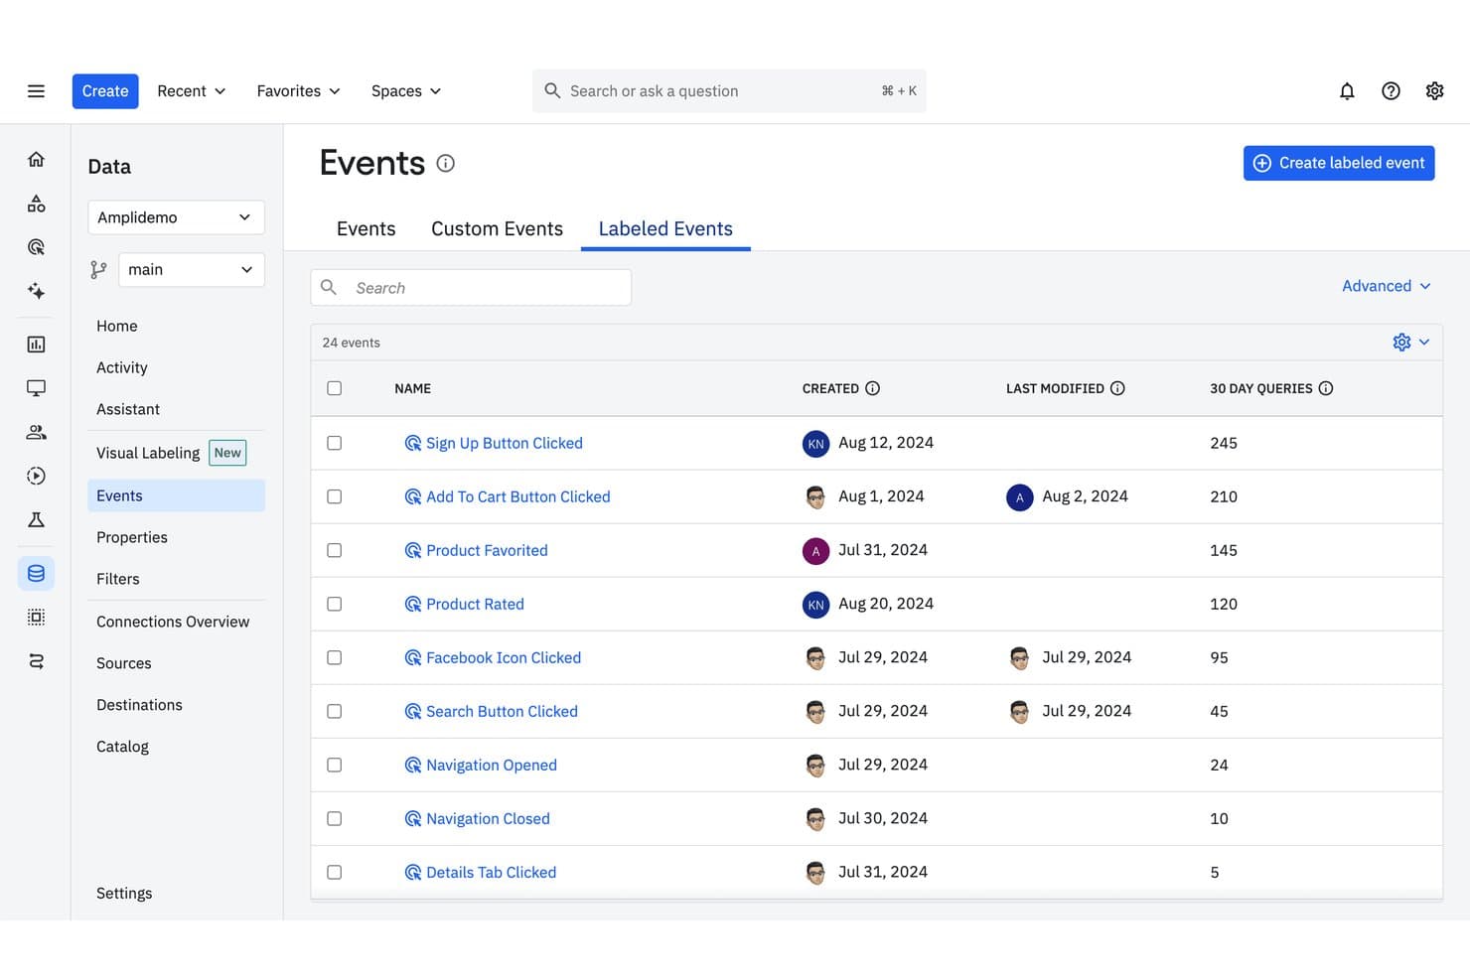Viewport: 1470px width, 980px height.
Task: Open the experiment flask icon
Action: pos(36,519)
